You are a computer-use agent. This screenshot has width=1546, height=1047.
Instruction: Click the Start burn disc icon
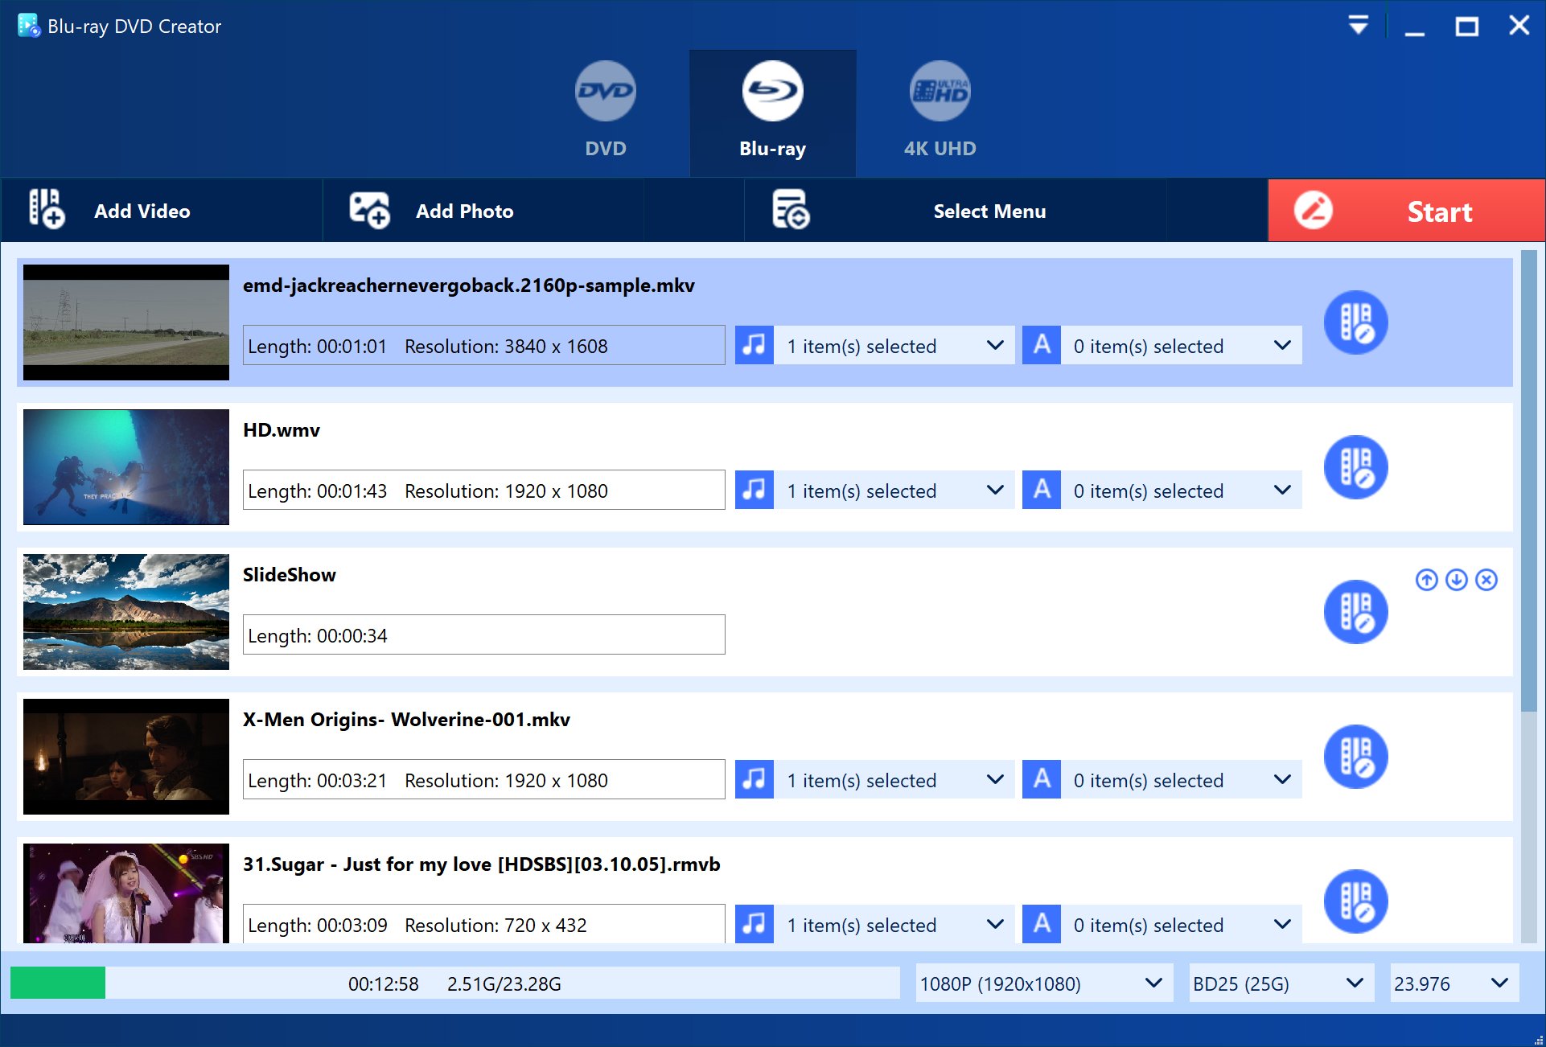coord(1313,210)
